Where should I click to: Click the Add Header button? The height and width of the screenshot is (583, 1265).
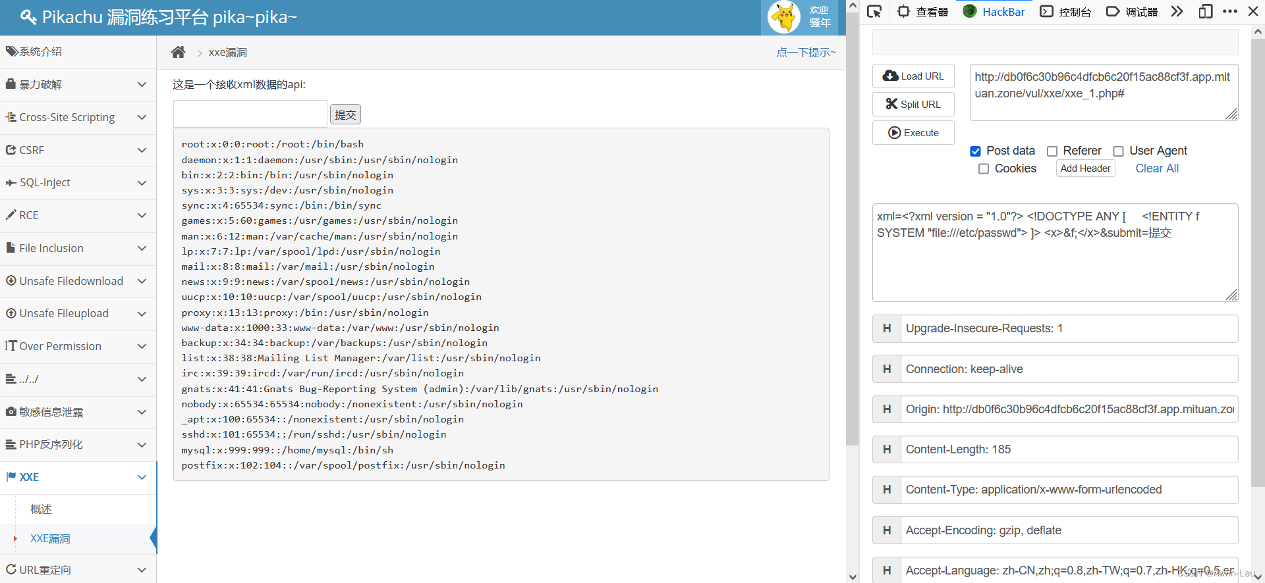[x=1085, y=168]
